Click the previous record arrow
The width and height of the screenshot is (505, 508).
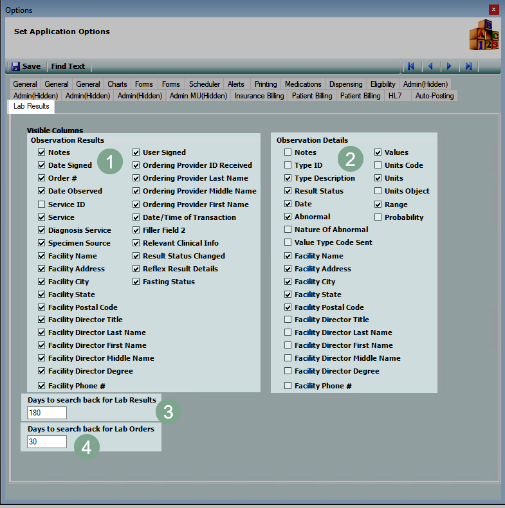(430, 66)
